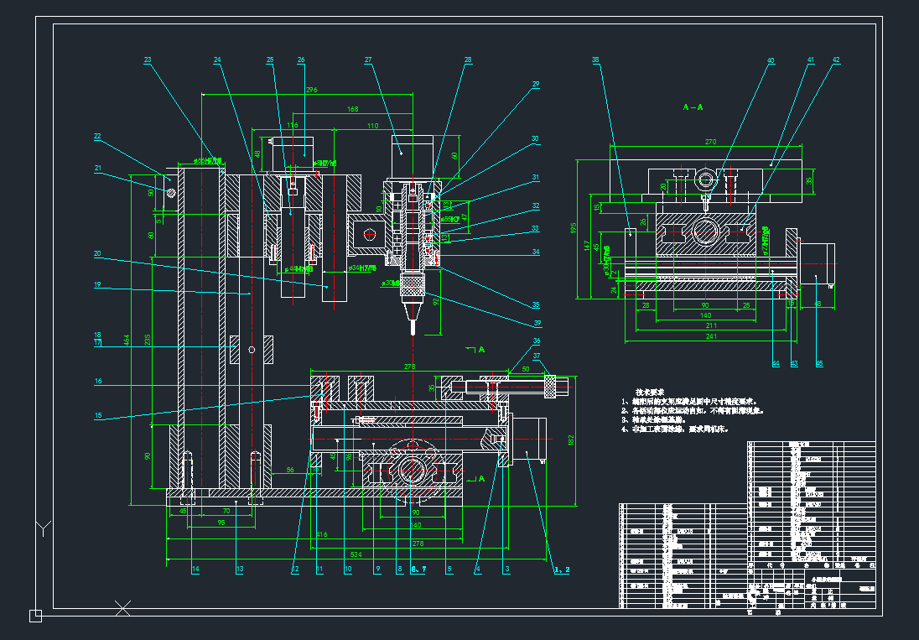Screen dimensions: 919x640
Task: Pick part number label 42
Action: [x=836, y=60]
